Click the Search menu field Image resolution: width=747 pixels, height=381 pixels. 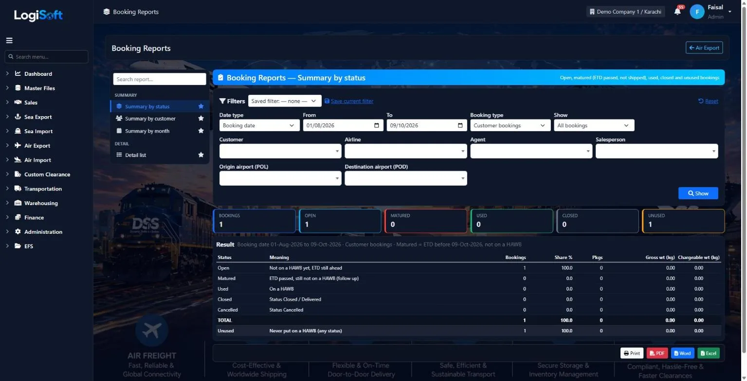(47, 57)
